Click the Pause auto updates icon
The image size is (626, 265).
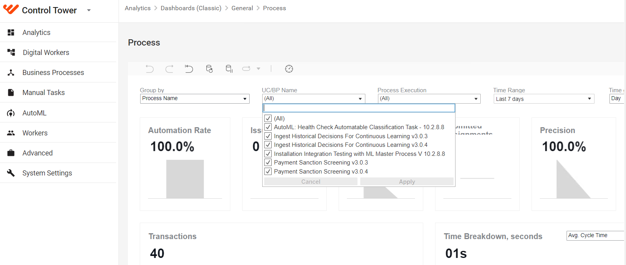[229, 69]
